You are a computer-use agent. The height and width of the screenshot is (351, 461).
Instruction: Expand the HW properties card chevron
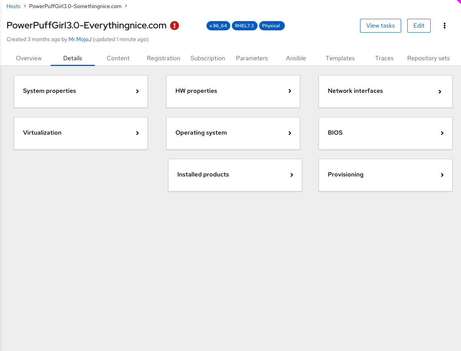pos(290,91)
